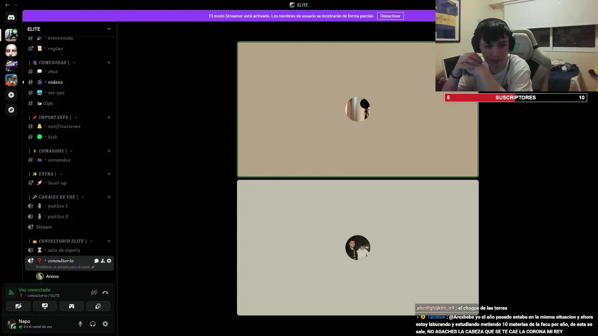Open the level-up channel
Screen dimensions: 598x336
pyautogui.click(x=69, y=183)
